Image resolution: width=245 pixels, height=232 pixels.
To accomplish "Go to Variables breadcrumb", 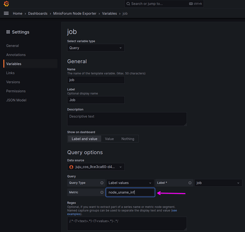I will [109, 13].
